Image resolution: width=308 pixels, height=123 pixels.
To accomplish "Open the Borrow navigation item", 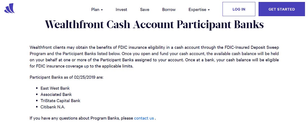I will (x=169, y=9).
